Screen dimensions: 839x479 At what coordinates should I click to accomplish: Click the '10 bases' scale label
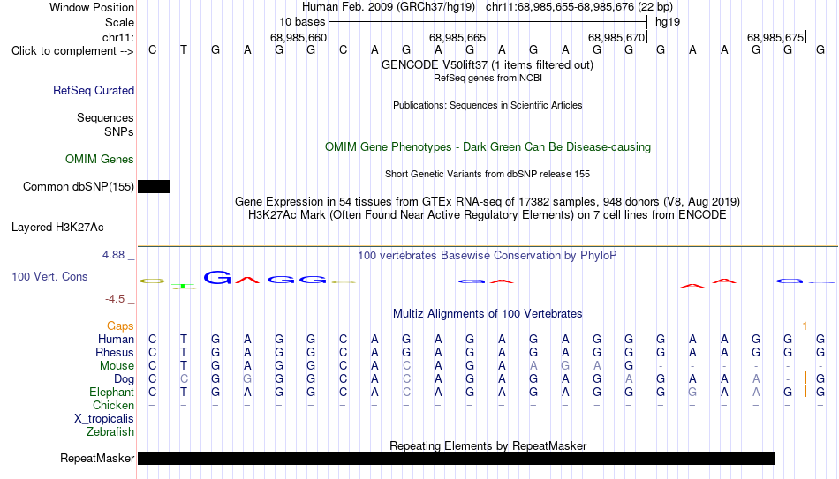point(302,22)
